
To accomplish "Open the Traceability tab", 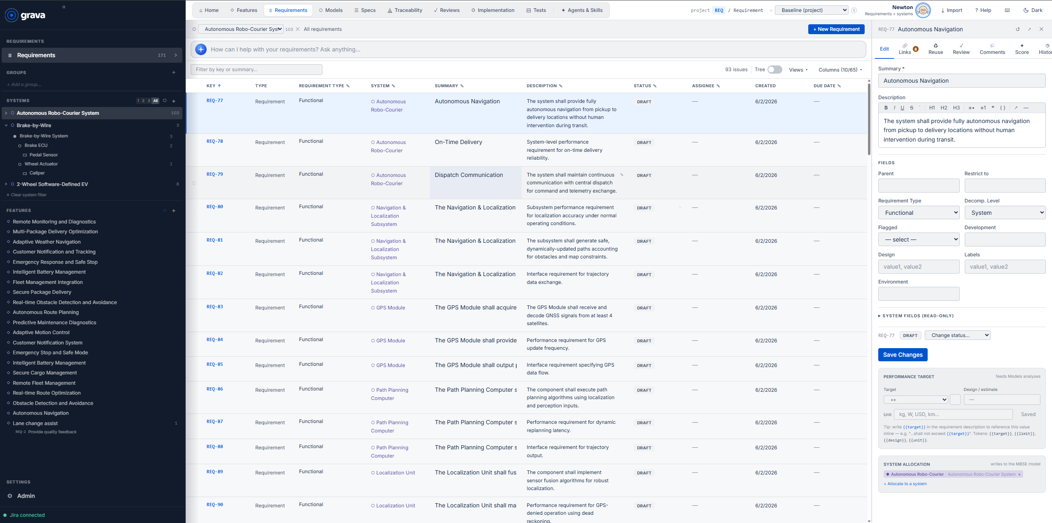I will 405,10.
